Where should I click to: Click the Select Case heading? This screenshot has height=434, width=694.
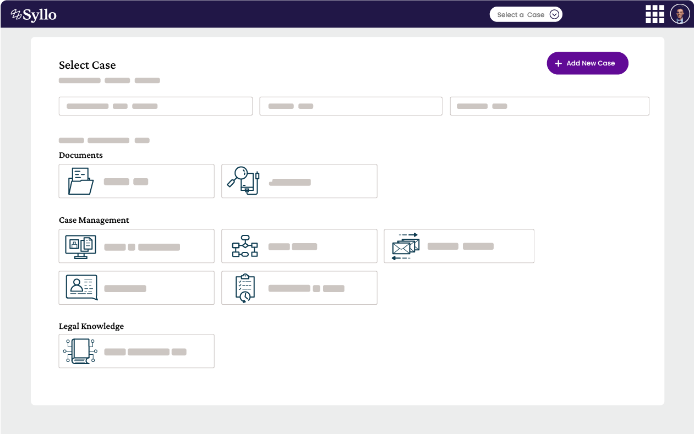pos(88,65)
